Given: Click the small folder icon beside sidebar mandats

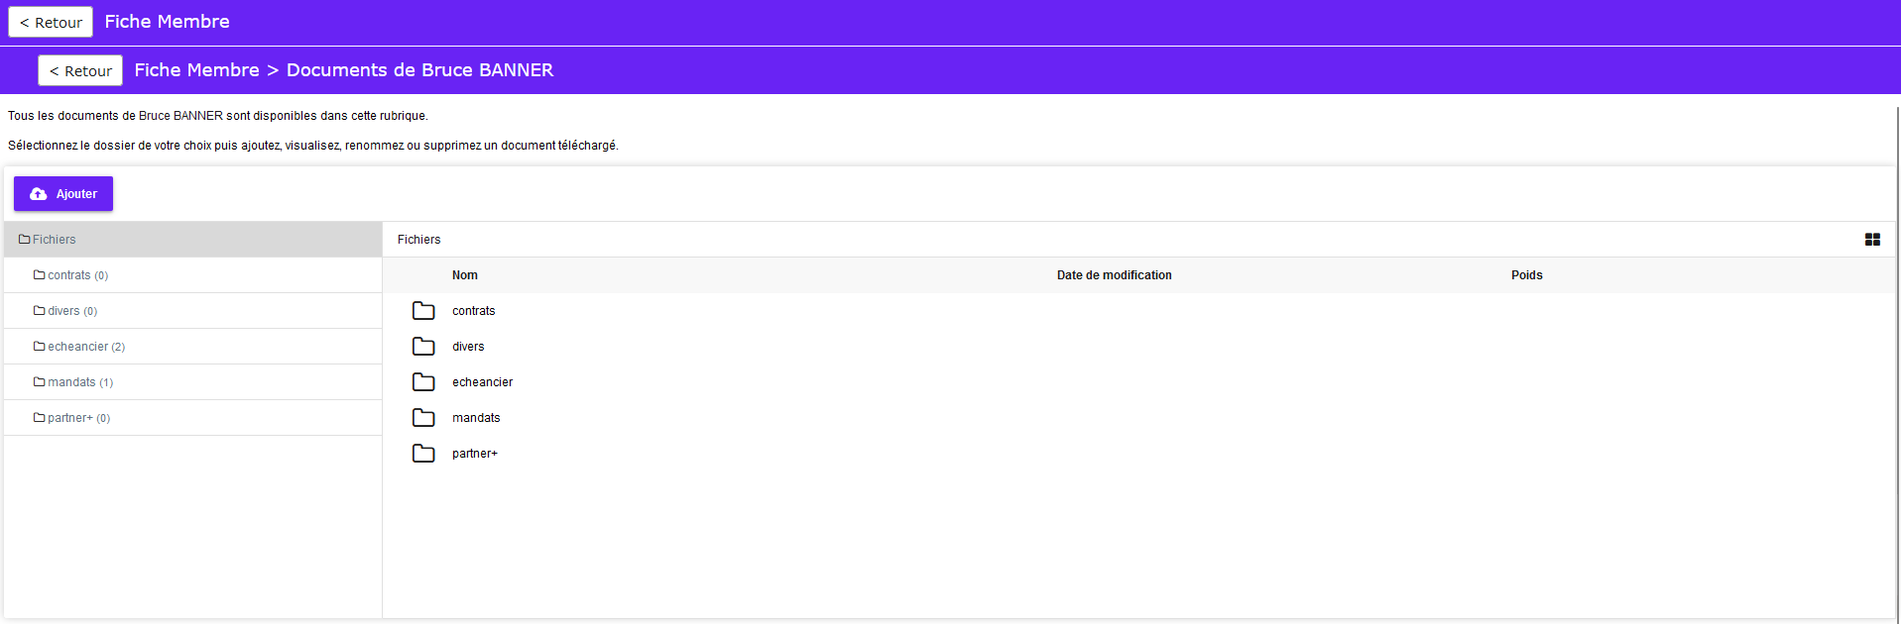Looking at the screenshot, I should coord(40,382).
